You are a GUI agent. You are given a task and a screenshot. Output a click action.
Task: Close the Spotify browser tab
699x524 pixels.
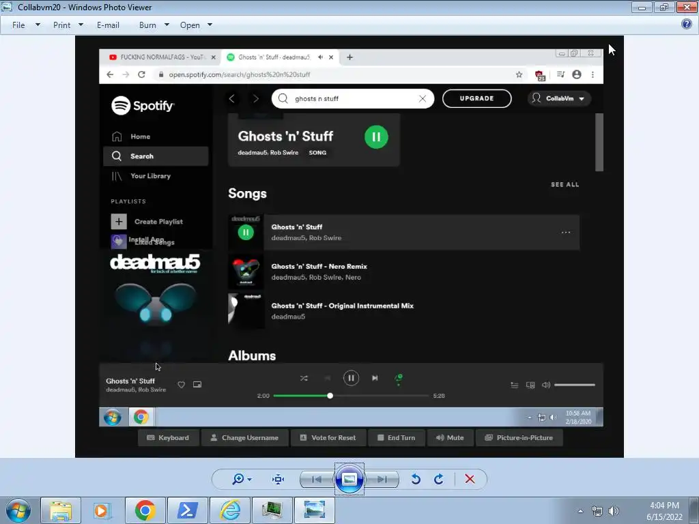331,57
